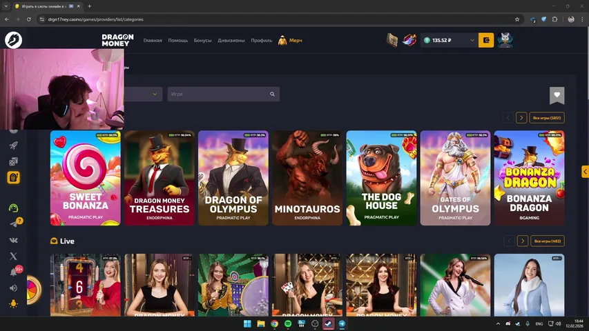Viewport: 589px width, 331px height.
Task: Click the rocket icon in left sidebar
Action: [x=13, y=146]
